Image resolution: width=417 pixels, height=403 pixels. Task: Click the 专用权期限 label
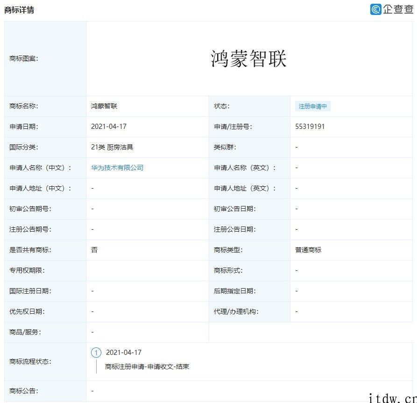[27, 270]
